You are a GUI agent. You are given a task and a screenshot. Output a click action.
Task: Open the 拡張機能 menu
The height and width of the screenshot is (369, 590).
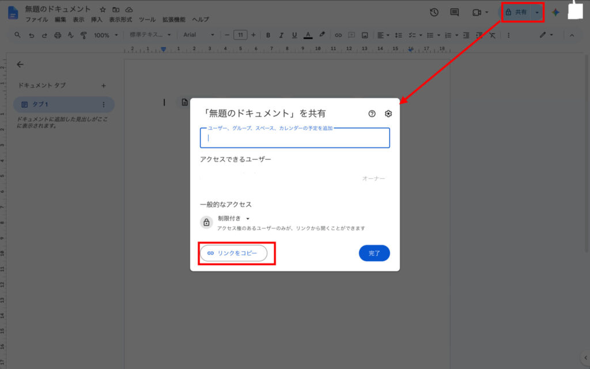click(x=173, y=20)
